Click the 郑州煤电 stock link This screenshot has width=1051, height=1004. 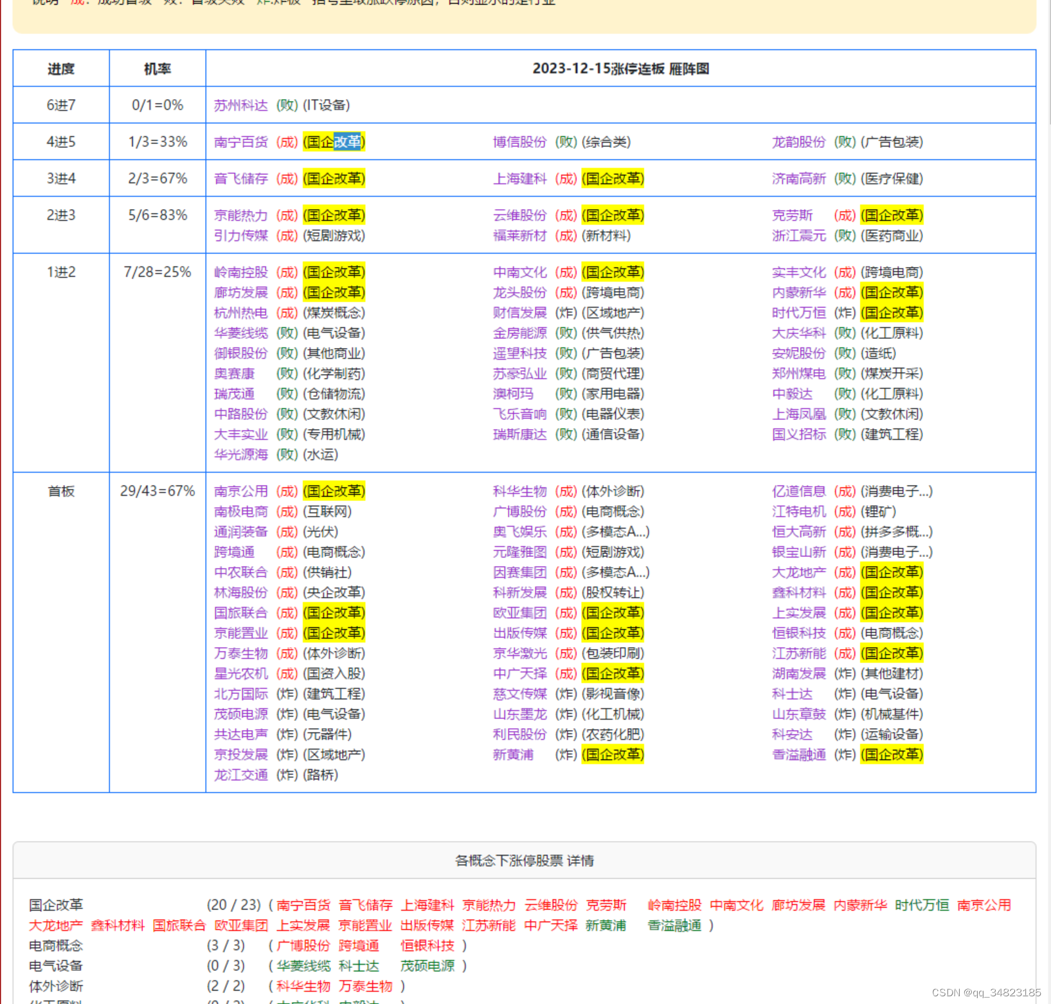click(x=798, y=373)
